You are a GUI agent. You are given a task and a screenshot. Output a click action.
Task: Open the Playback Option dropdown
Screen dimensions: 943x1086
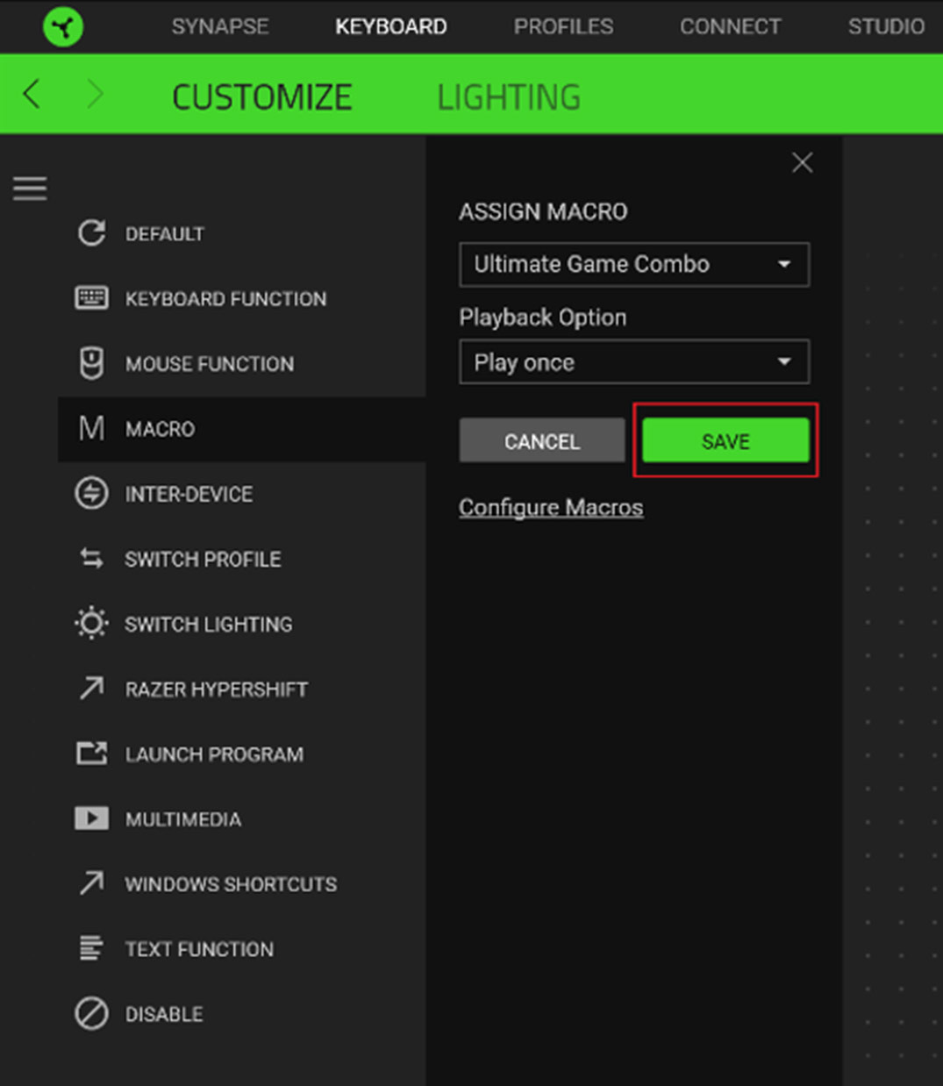tap(634, 361)
